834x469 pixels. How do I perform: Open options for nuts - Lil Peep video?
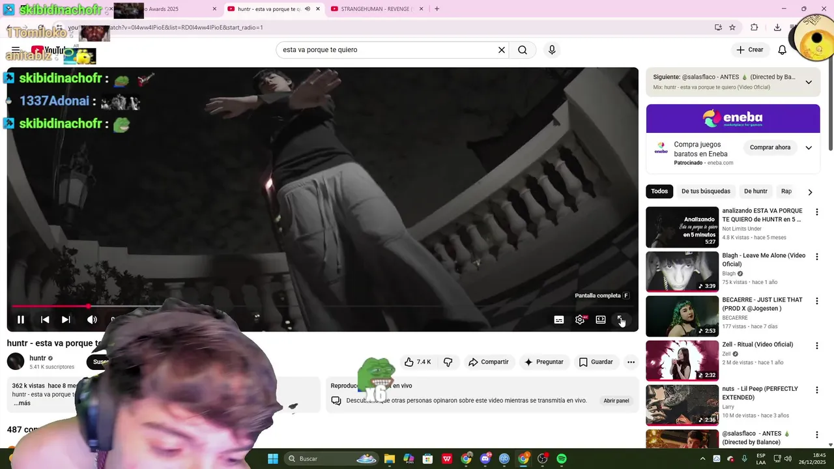[x=816, y=390]
